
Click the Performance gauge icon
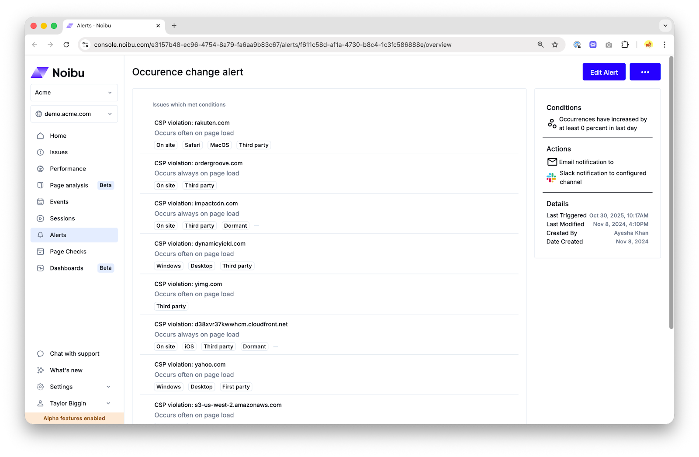pos(41,169)
